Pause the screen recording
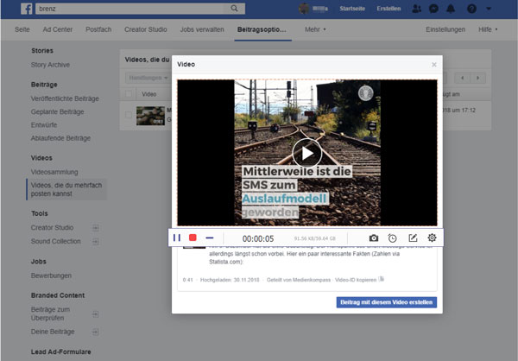 click(x=177, y=237)
